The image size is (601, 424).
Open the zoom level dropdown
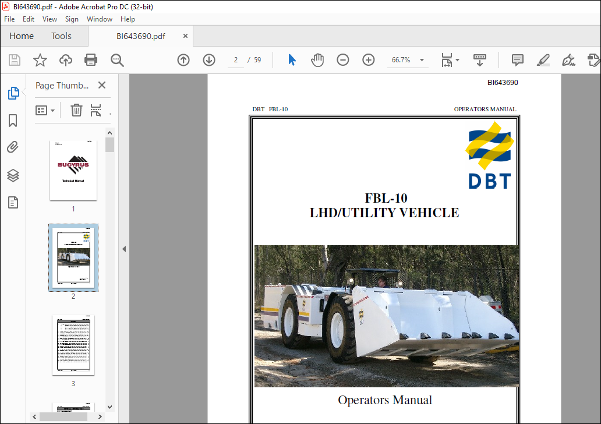pyautogui.click(x=422, y=60)
